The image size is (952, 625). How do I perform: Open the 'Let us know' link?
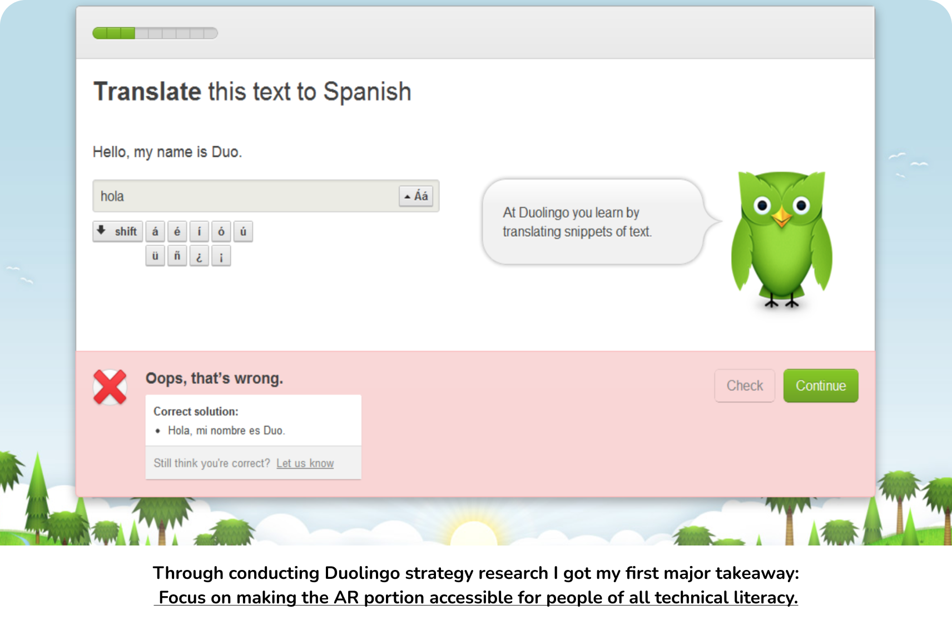305,463
